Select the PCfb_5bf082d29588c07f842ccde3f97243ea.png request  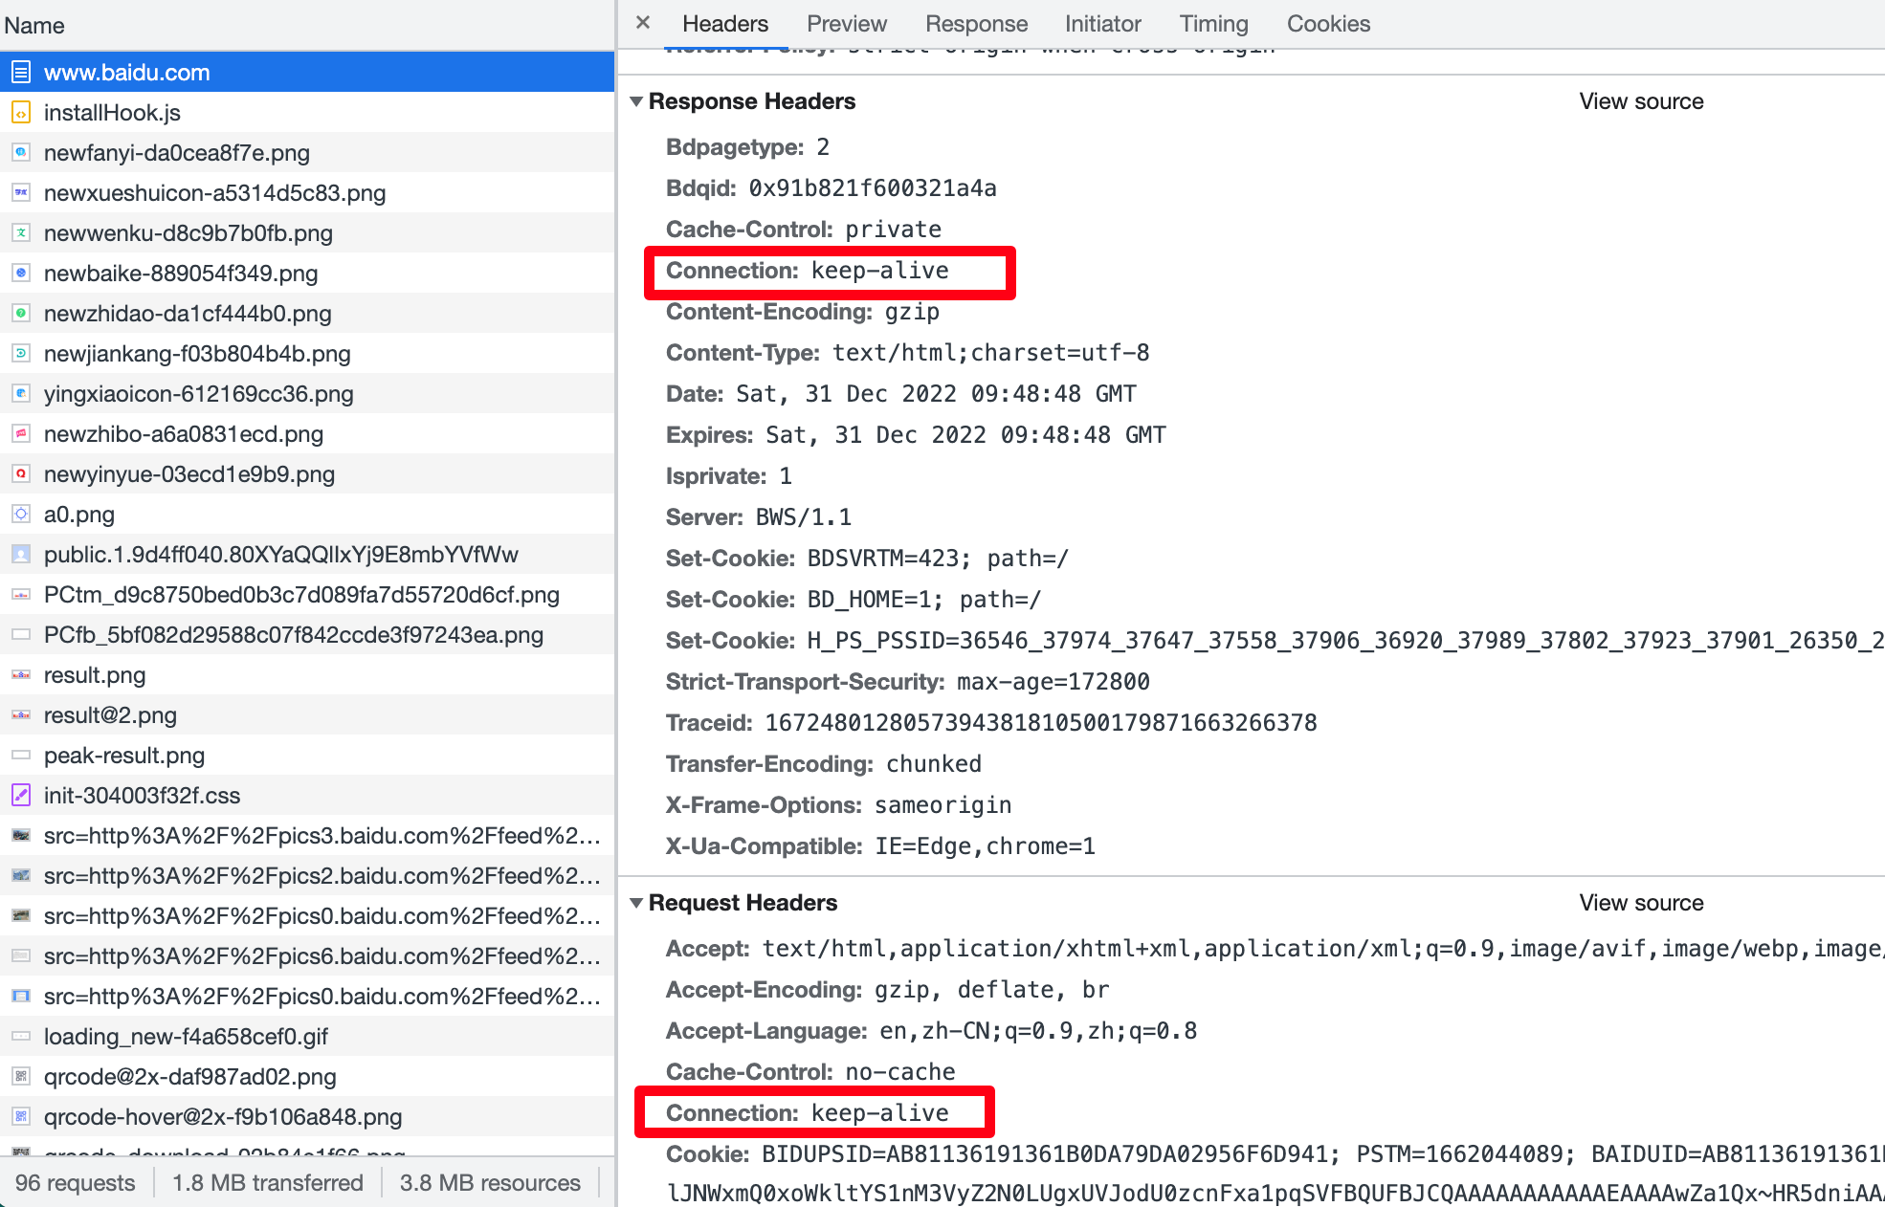pyautogui.click(x=307, y=635)
